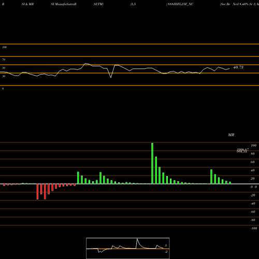Click the -2 label in mini overview chart
The height and width of the screenshot is (259, 259).
pyautogui.click(x=166, y=252)
